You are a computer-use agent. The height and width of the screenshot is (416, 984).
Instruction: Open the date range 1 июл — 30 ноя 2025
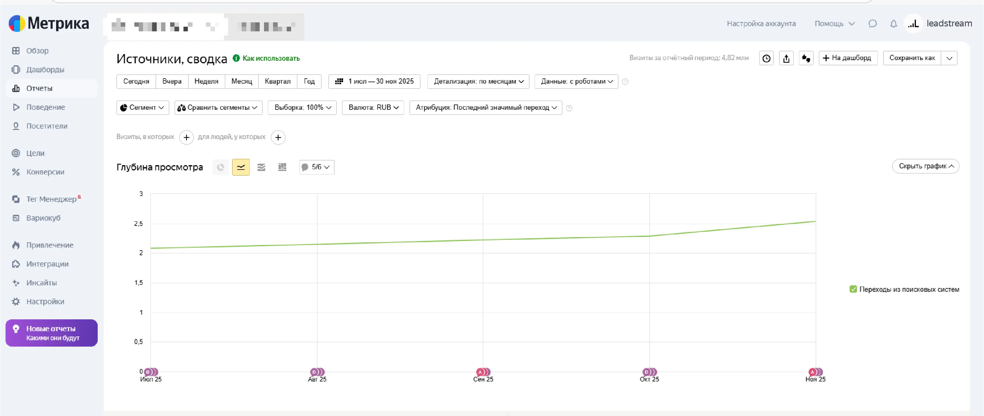[x=374, y=81]
